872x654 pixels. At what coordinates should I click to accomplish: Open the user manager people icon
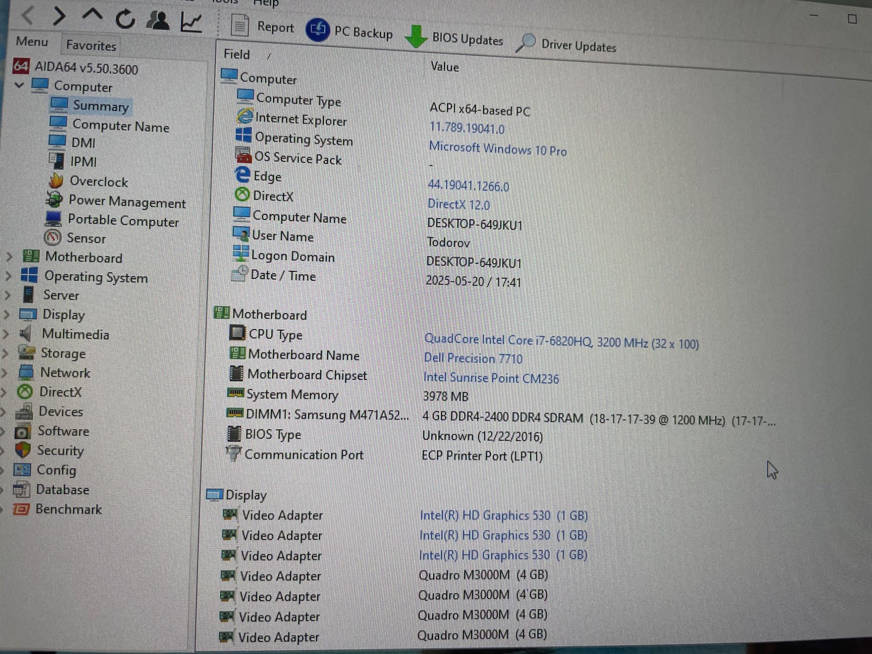157,20
